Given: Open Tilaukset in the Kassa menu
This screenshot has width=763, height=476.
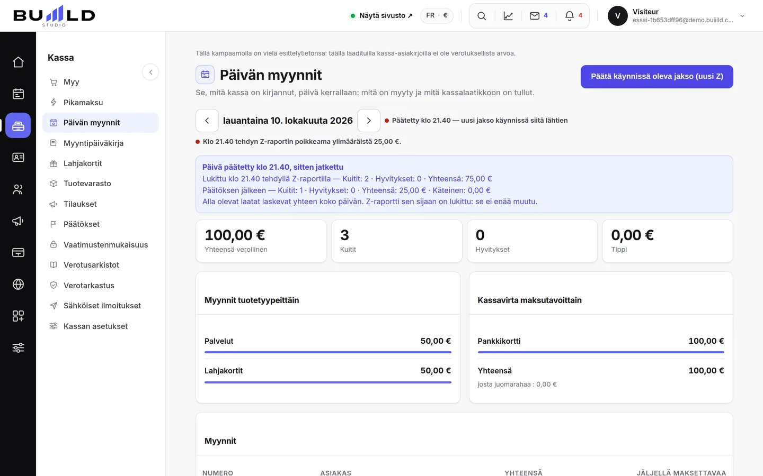Looking at the screenshot, I should coord(101,204).
